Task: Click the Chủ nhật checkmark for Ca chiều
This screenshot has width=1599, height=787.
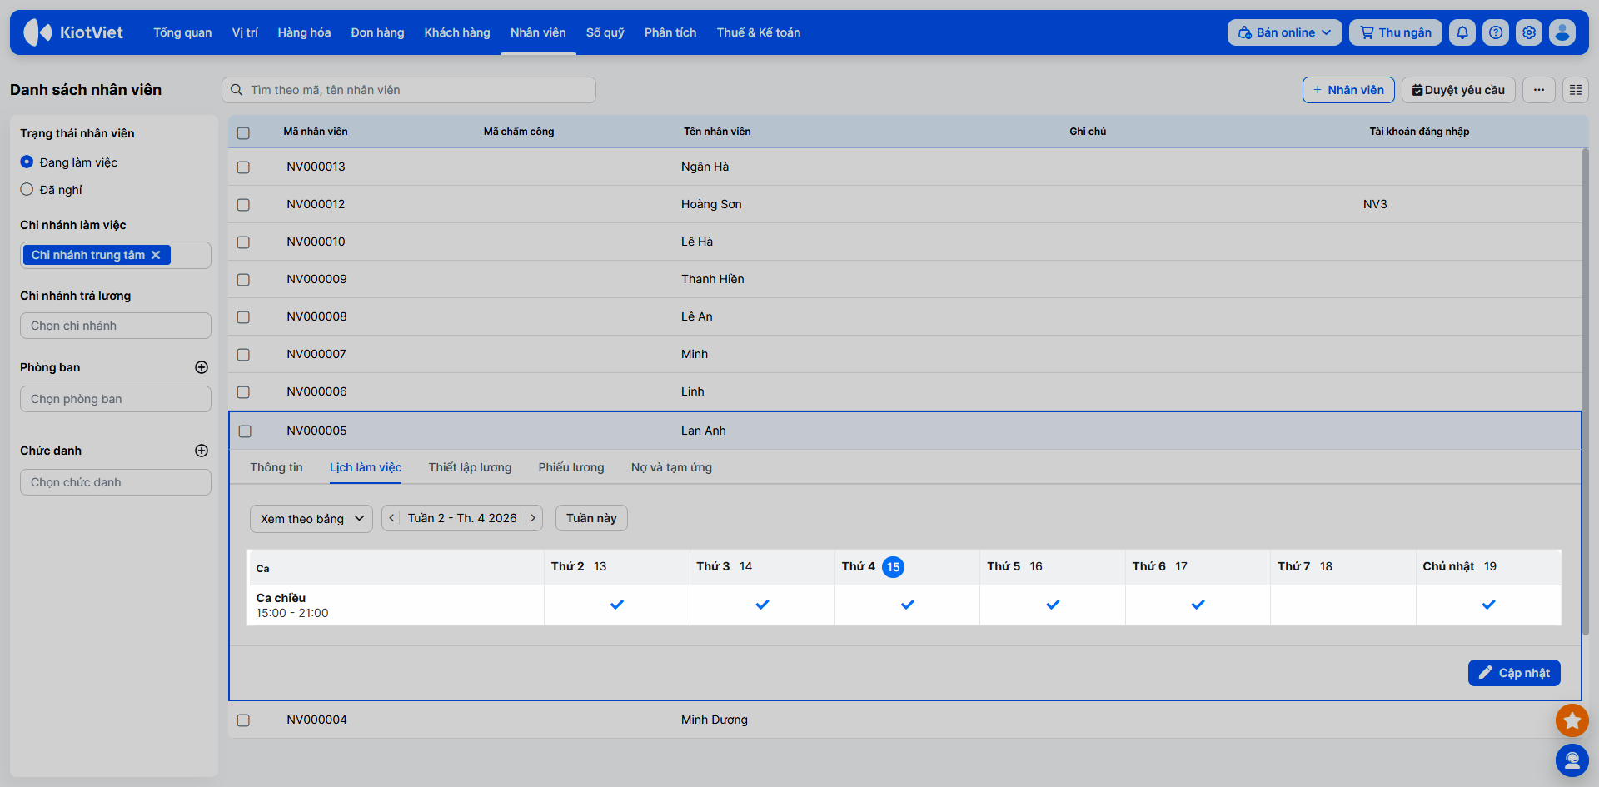Action: coord(1488,605)
